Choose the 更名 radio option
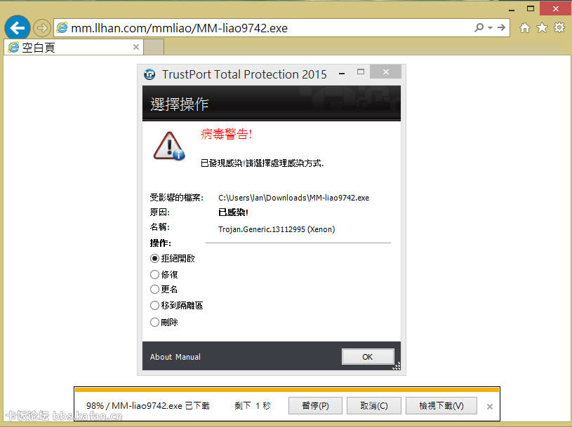This screenshot has height=427, width=572. click(x=155, y=290)
